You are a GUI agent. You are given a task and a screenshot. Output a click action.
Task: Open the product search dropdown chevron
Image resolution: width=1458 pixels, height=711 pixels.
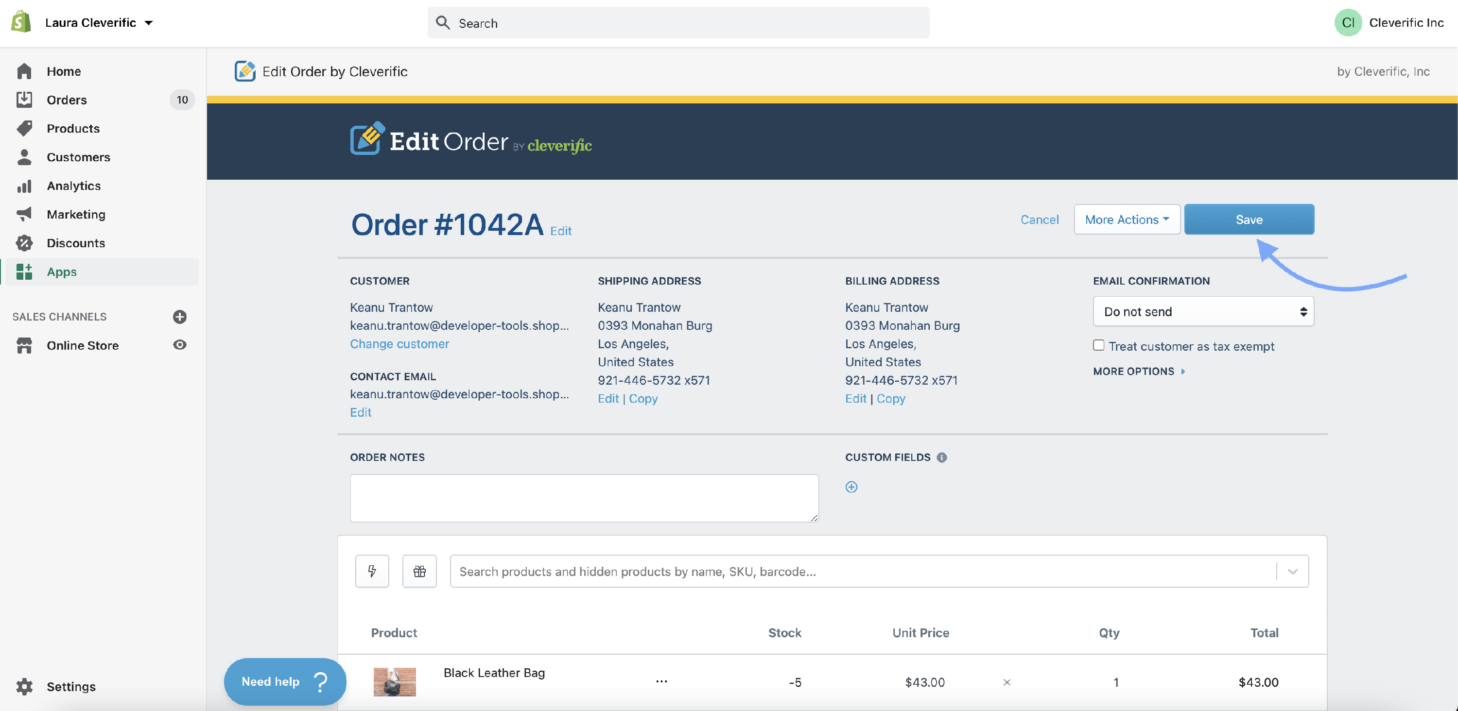click(1292, 571)
